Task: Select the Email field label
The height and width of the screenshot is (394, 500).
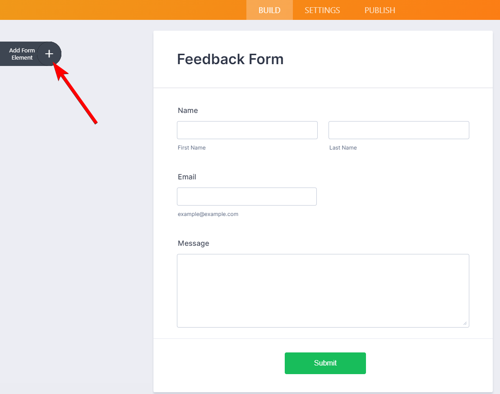Action: [187, 177]
